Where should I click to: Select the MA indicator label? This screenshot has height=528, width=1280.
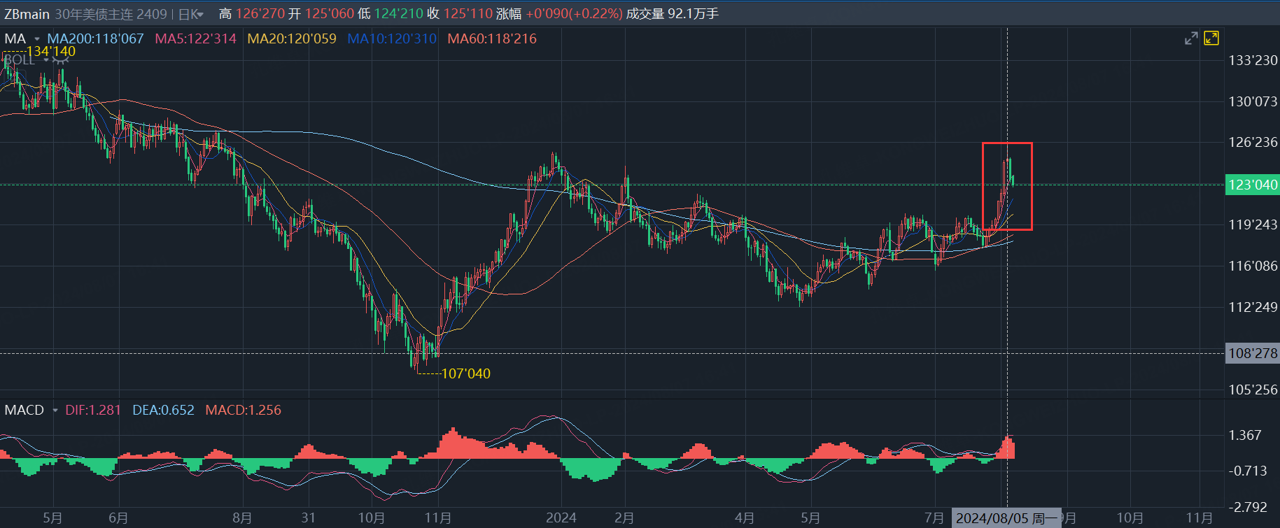15,39
